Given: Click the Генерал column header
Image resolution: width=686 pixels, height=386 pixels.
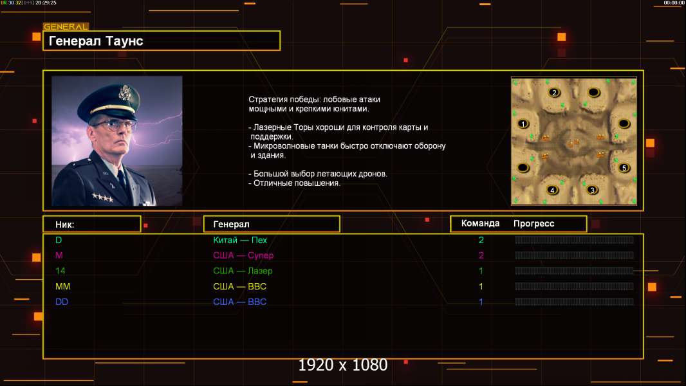Looking at the screenshot, I should point(272,225).
